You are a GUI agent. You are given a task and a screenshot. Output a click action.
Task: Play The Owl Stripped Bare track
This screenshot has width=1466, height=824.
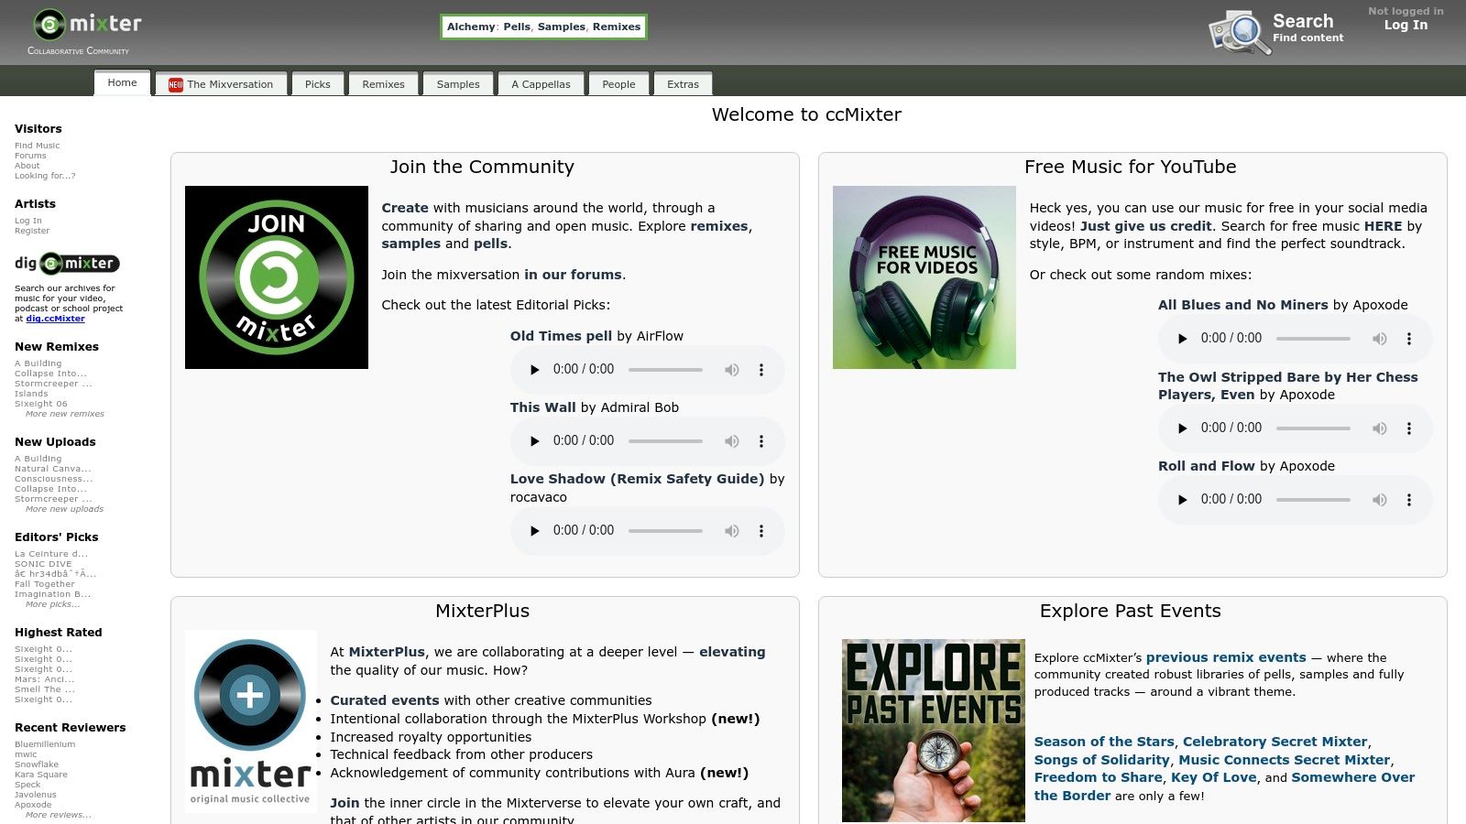(x=1182, y=428)
